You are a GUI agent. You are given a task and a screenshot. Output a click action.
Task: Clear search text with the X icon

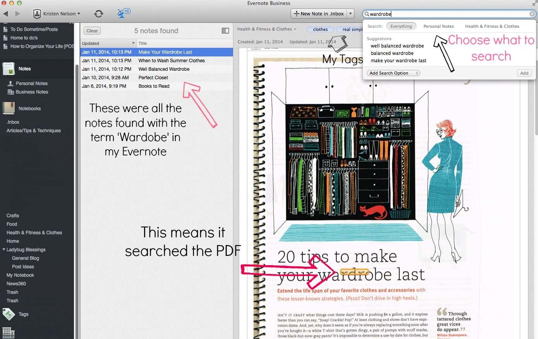tap(532, 14)
